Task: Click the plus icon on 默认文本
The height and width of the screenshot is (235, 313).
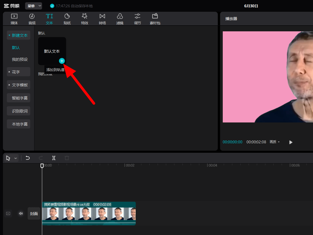Action: click(x=62, y=61)
